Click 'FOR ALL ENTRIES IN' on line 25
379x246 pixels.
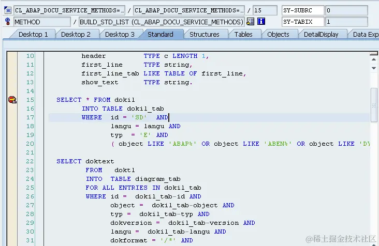[x=122, y=188]
